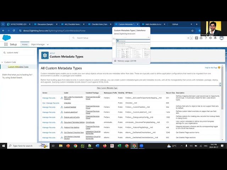Screen dimensions: 227x170
Task: Open the user profile avatar
Action: [x=221, y=38]
